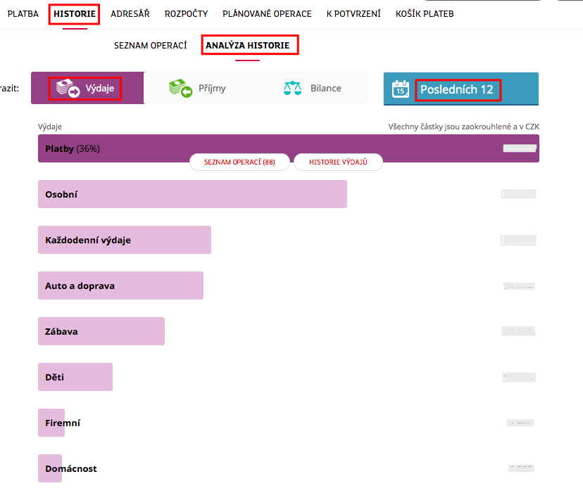Select the Zábava expense bar
The height and width of the screenshot is (500, 583).
tap(101, 331)
